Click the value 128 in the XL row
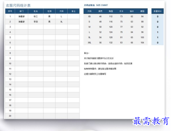Viewport: 172px width, 131px height. [111, 37]
